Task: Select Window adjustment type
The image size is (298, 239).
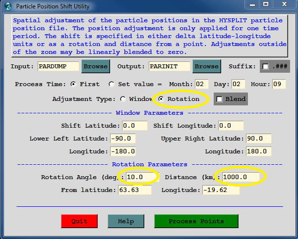Action: click(123, 99)
